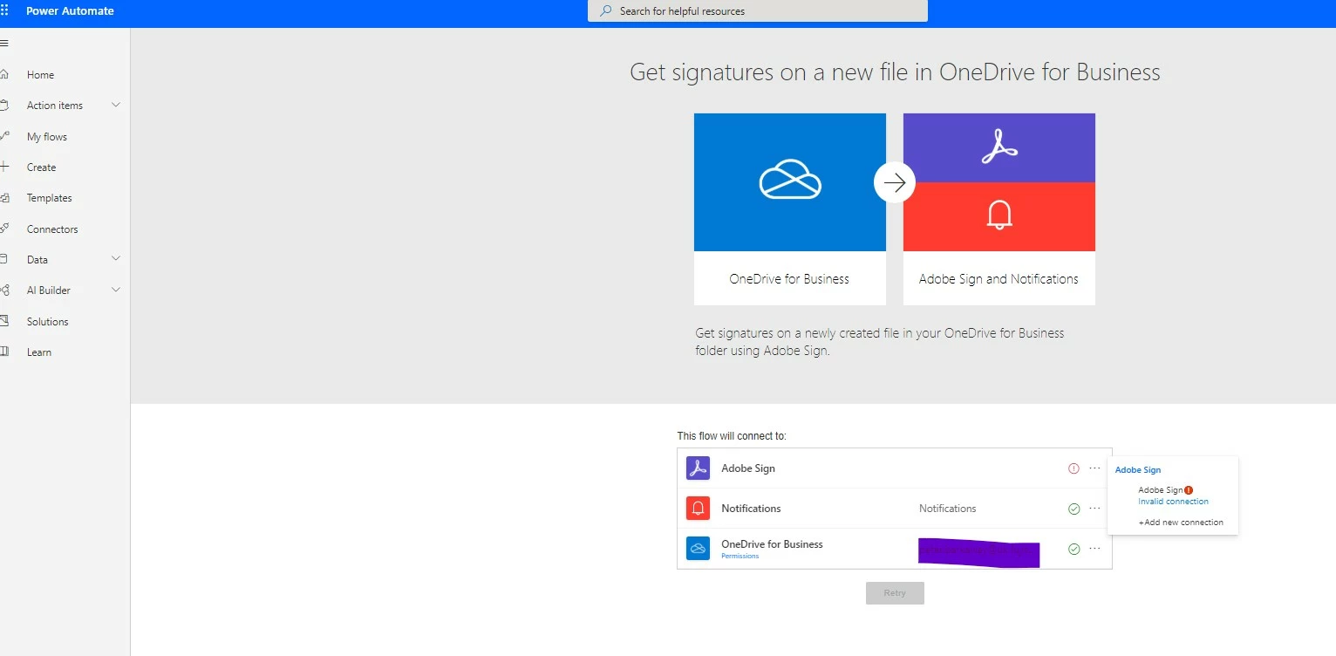Click the Solutions icon in sidebar

pyautogui.click(x=4, y=321)
